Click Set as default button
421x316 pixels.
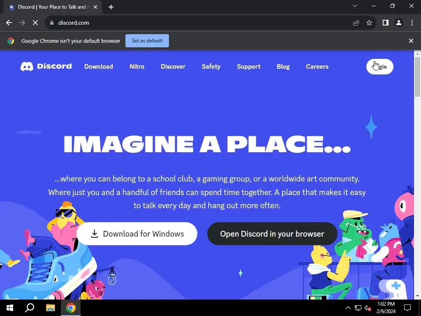[147, 41]
